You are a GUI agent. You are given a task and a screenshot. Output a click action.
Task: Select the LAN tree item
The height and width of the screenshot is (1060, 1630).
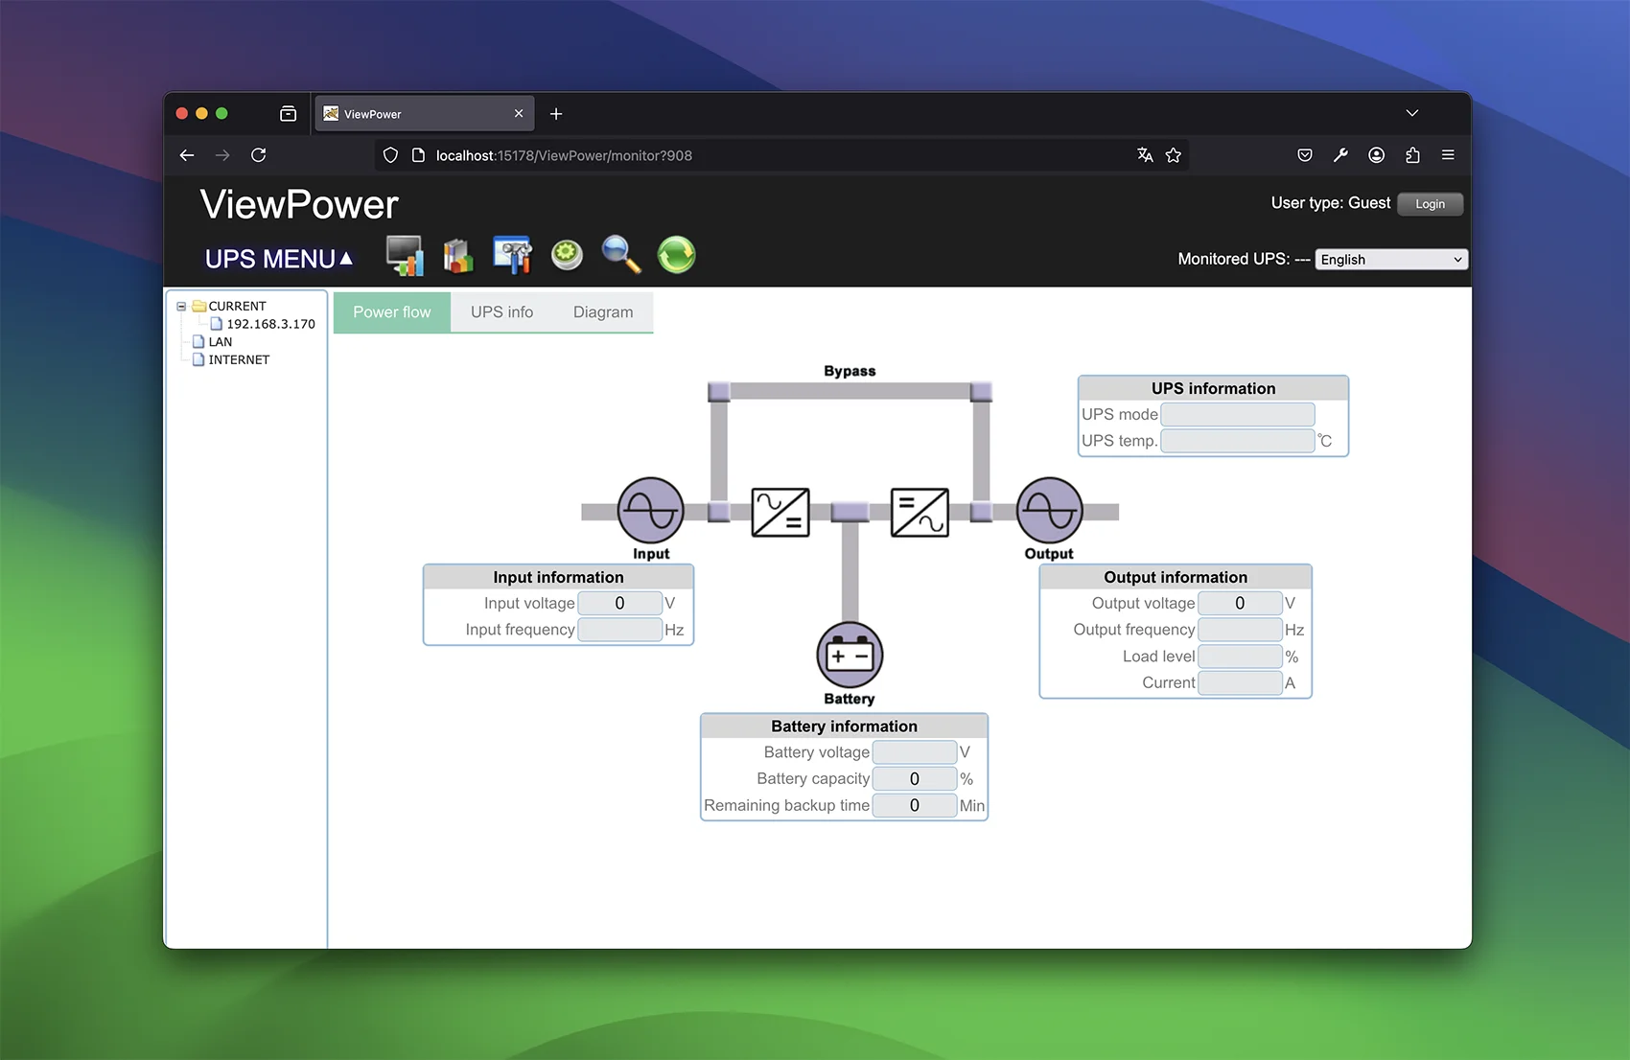[221, 342]
